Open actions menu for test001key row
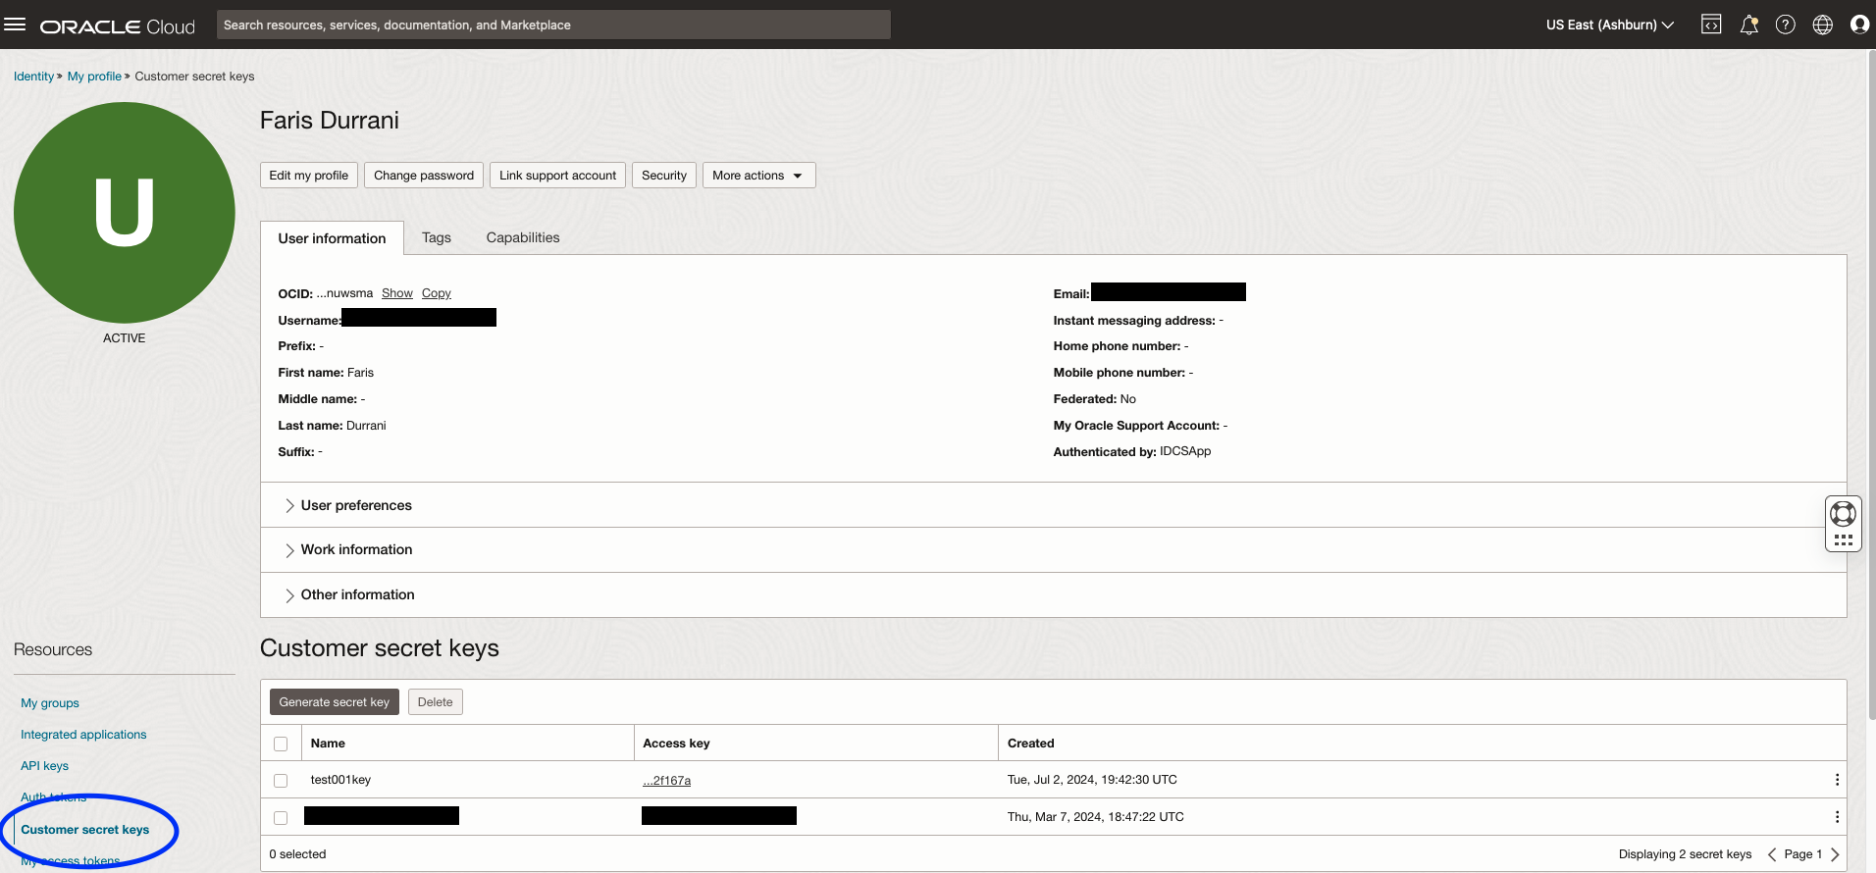 point(1837,780)
